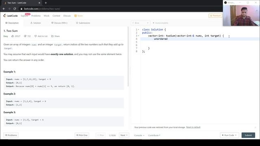Click the description panel scrollbar
This screenshot has width=260, height=146.
pyautogui.click(x=128, y=56)
